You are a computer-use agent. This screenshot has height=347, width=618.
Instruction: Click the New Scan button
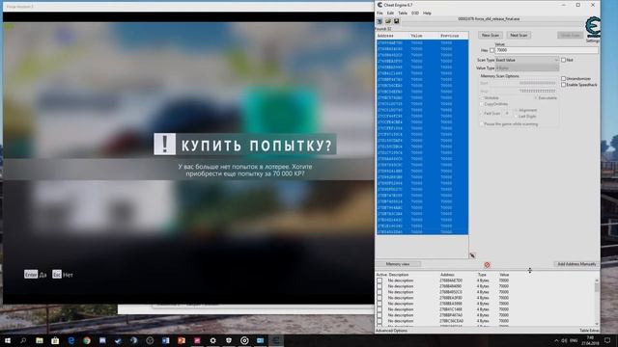(491, 35)
